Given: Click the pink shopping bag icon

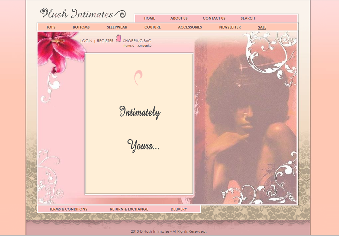Looking at the screenshot, I should [x=119, y=38].
